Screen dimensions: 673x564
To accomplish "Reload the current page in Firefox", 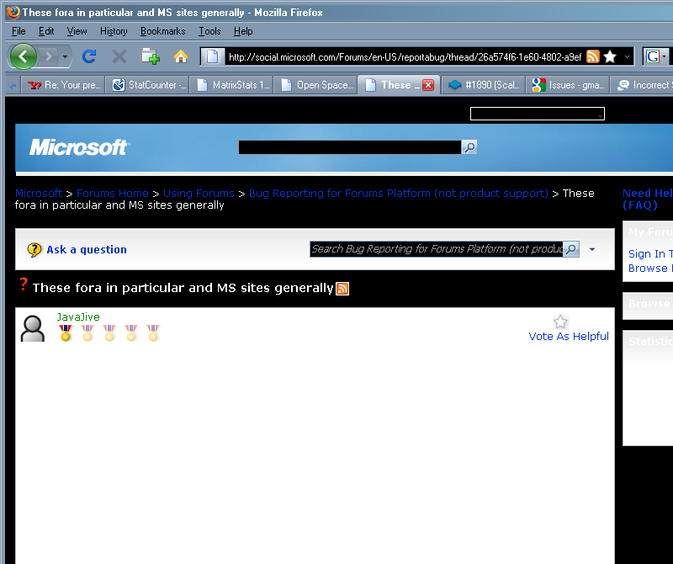I will [89, 56].
